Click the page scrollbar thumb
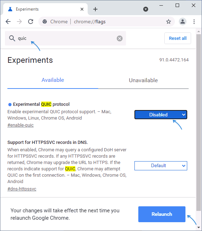Viewport: 202px width, 231px height. coord(198,122)
